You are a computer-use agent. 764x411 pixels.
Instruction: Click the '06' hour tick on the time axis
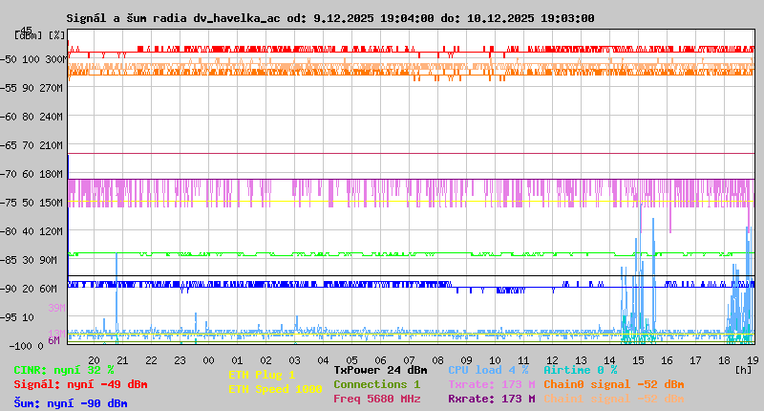(380, 360)
